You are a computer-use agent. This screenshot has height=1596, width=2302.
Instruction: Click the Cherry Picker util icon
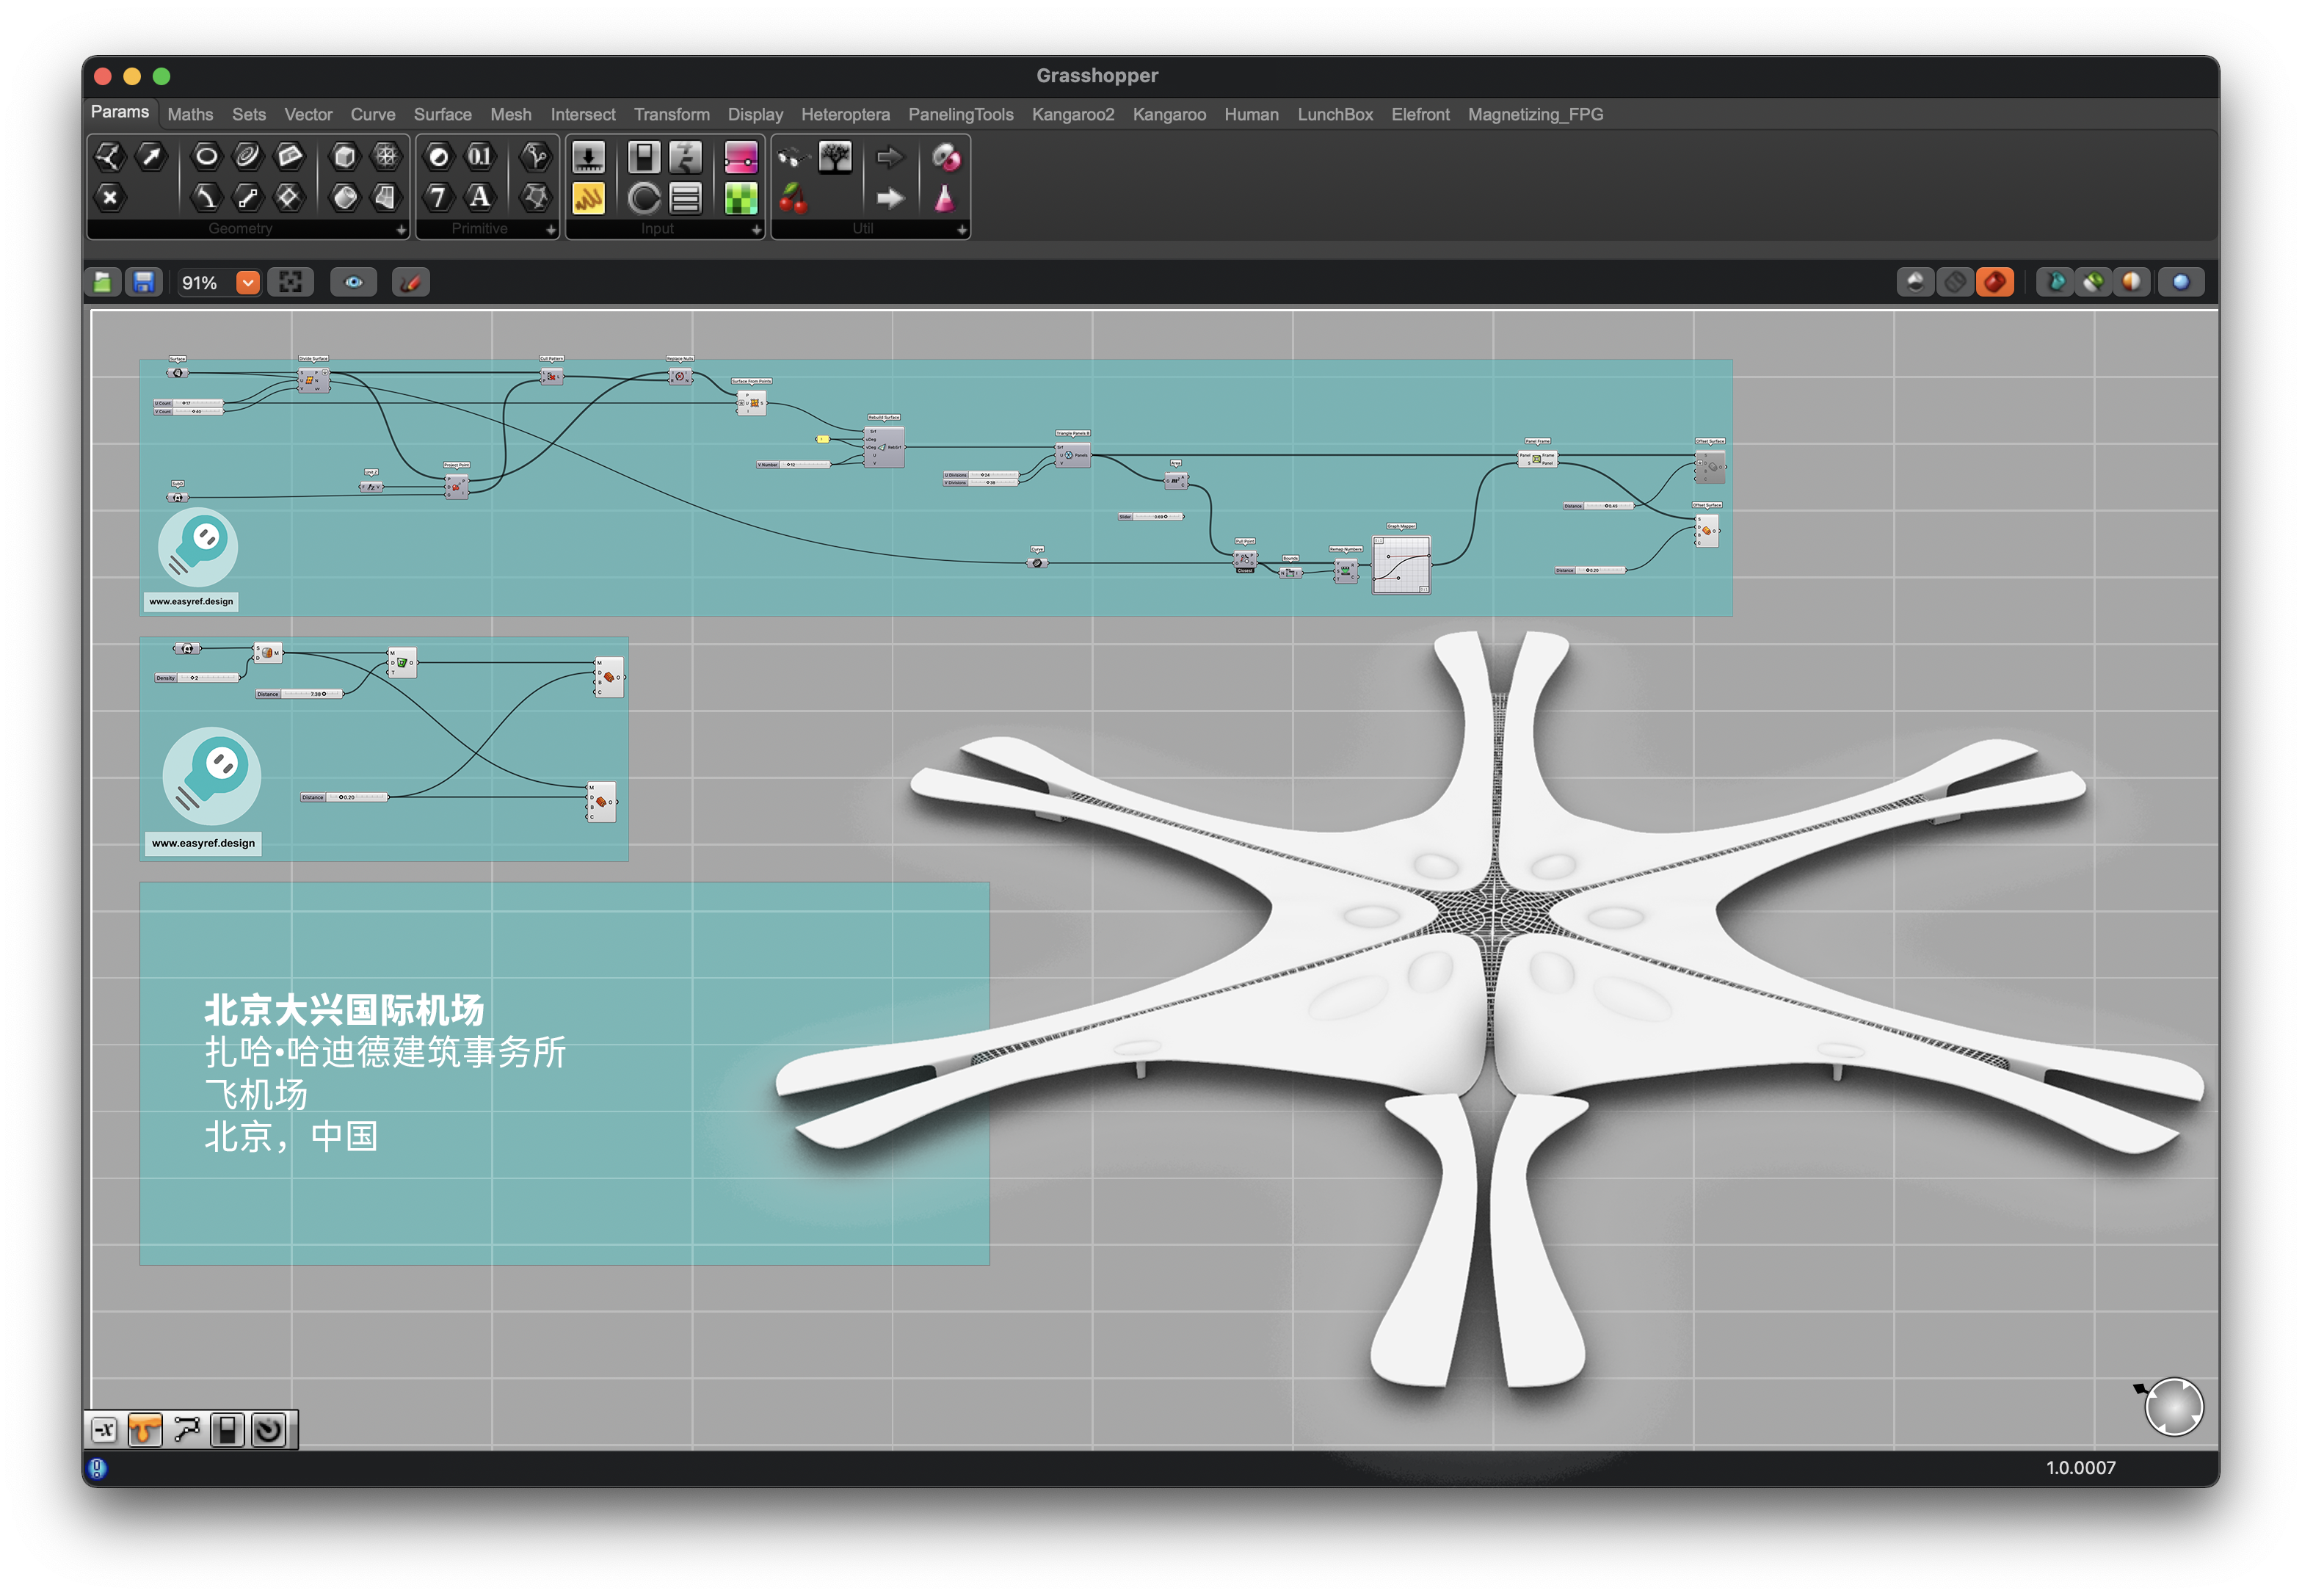792,198
